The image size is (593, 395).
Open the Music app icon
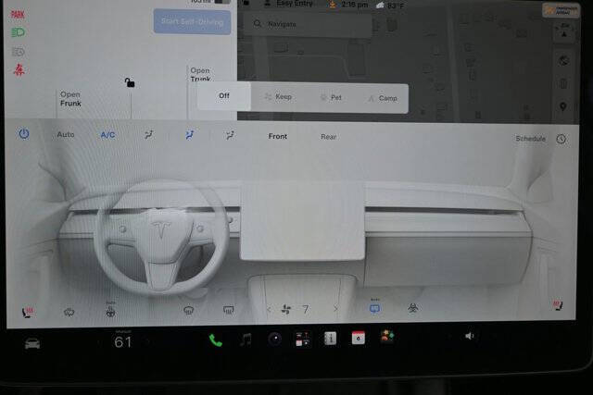point(246,339)
